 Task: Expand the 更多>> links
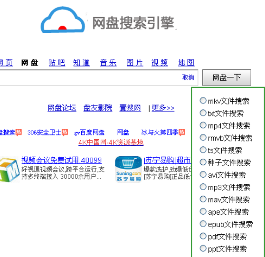coord(163,108)
